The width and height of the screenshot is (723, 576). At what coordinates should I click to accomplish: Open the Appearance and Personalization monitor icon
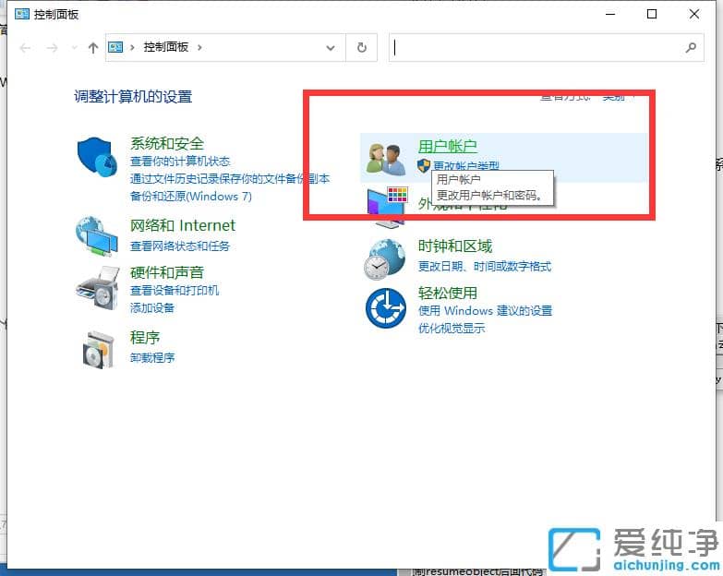click(387, 207)
